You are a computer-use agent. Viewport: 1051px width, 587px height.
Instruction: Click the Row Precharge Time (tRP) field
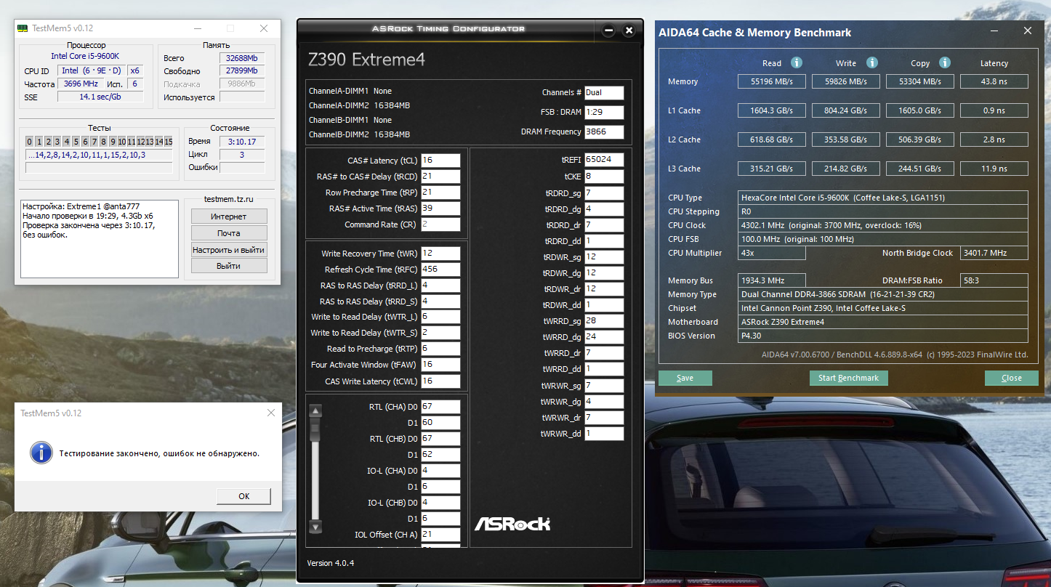coord(440,193)
